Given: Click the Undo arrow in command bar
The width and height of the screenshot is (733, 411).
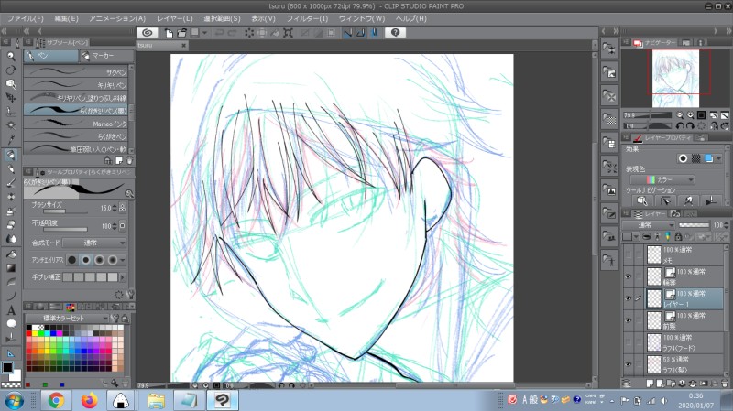Looking at the screenshot, I should tap(219, 33).
